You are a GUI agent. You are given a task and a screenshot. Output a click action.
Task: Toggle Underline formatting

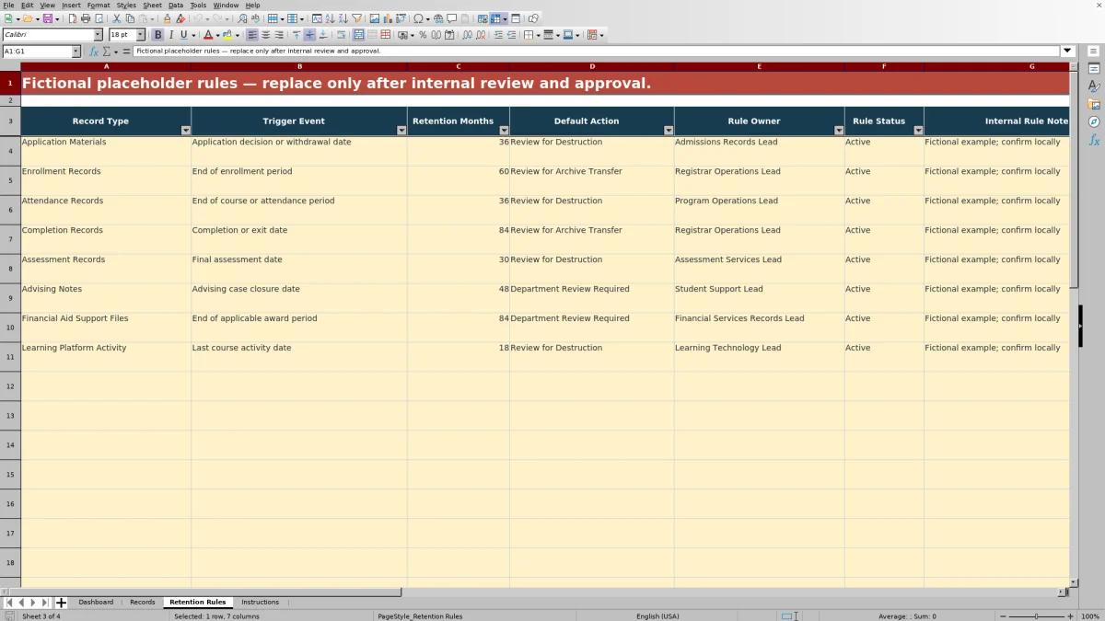coord(183,35)
